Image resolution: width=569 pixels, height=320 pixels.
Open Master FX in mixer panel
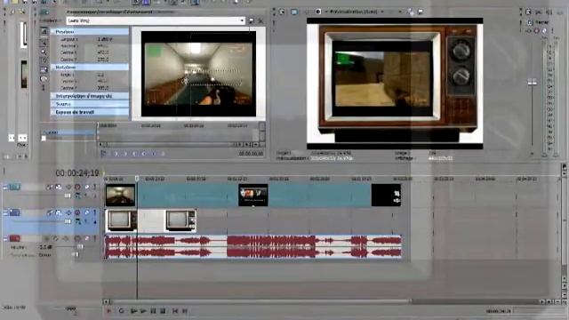click(x=528, y=31)
